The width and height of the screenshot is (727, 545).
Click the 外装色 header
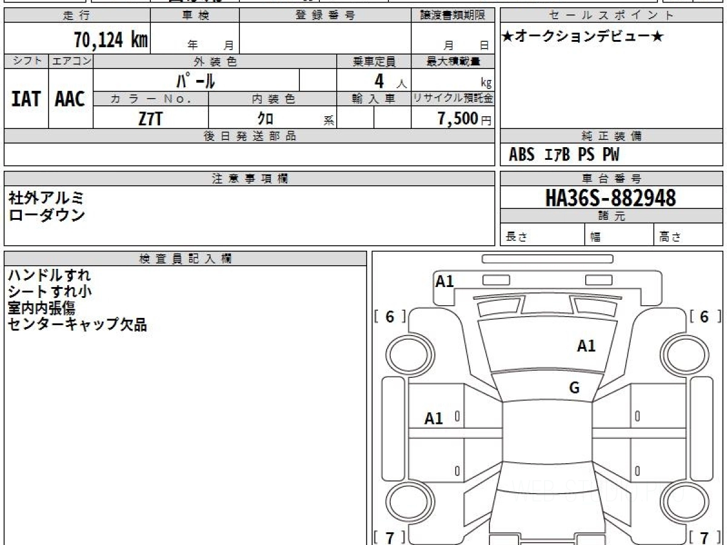tap(215, 61)
